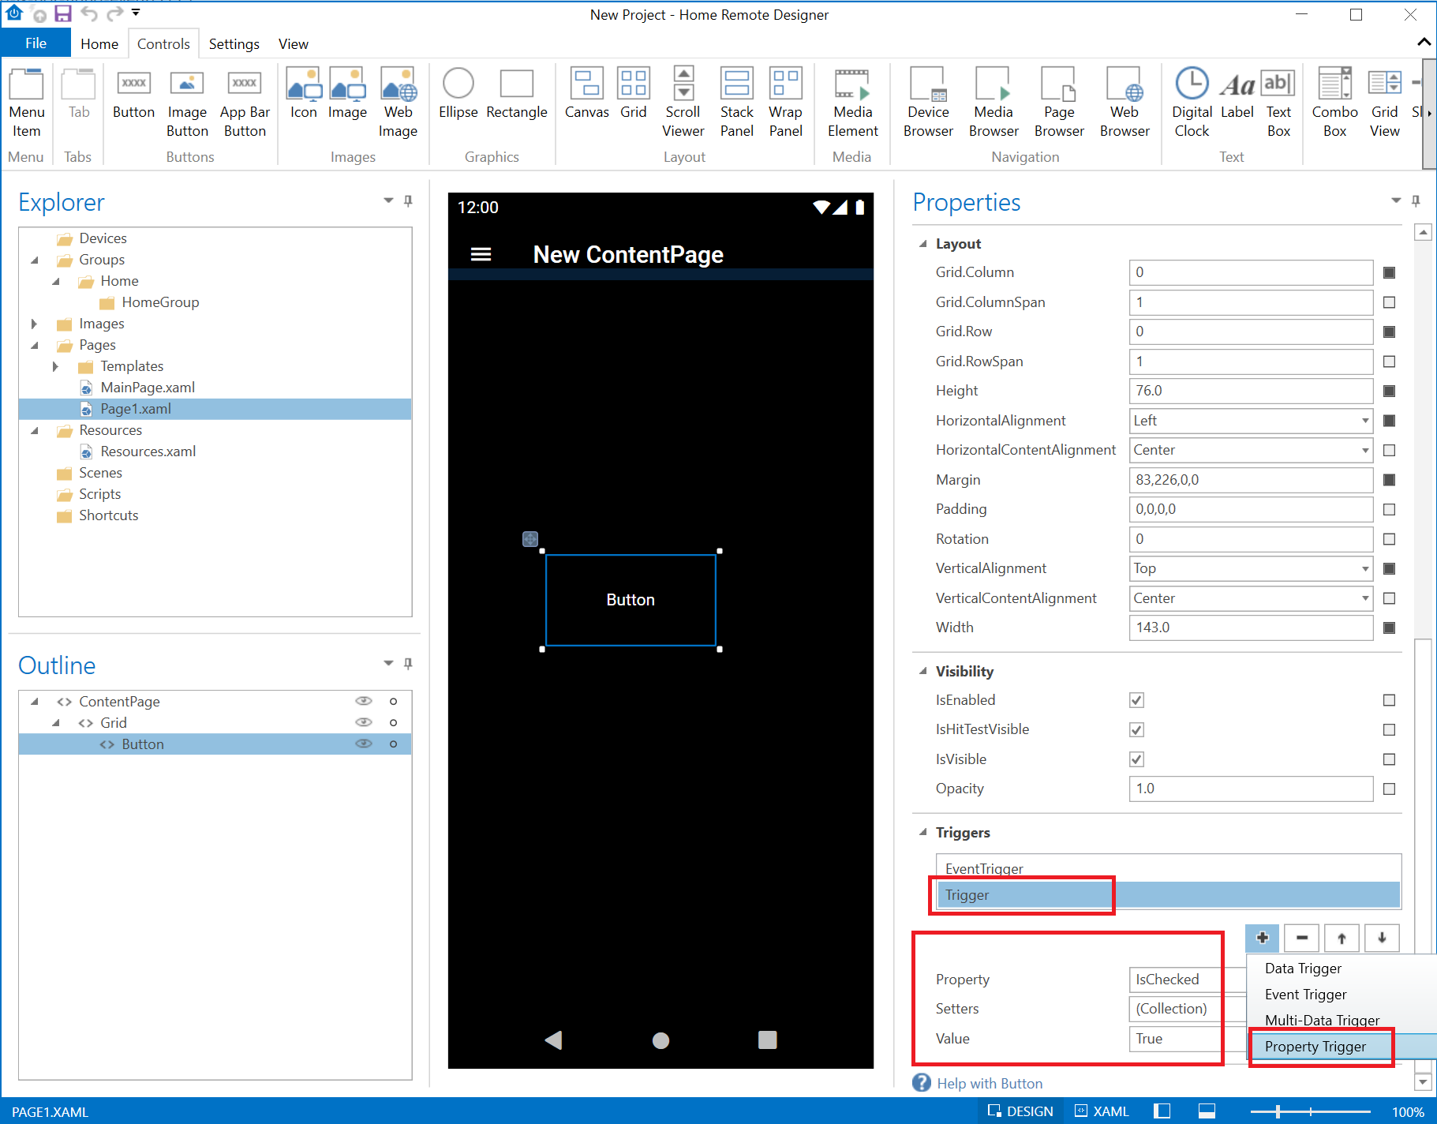
Task: Toggle the IsVisible checkbox
Action: 1136,759
